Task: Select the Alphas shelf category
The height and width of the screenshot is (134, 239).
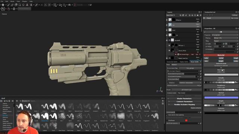Action: coord(5,103)
